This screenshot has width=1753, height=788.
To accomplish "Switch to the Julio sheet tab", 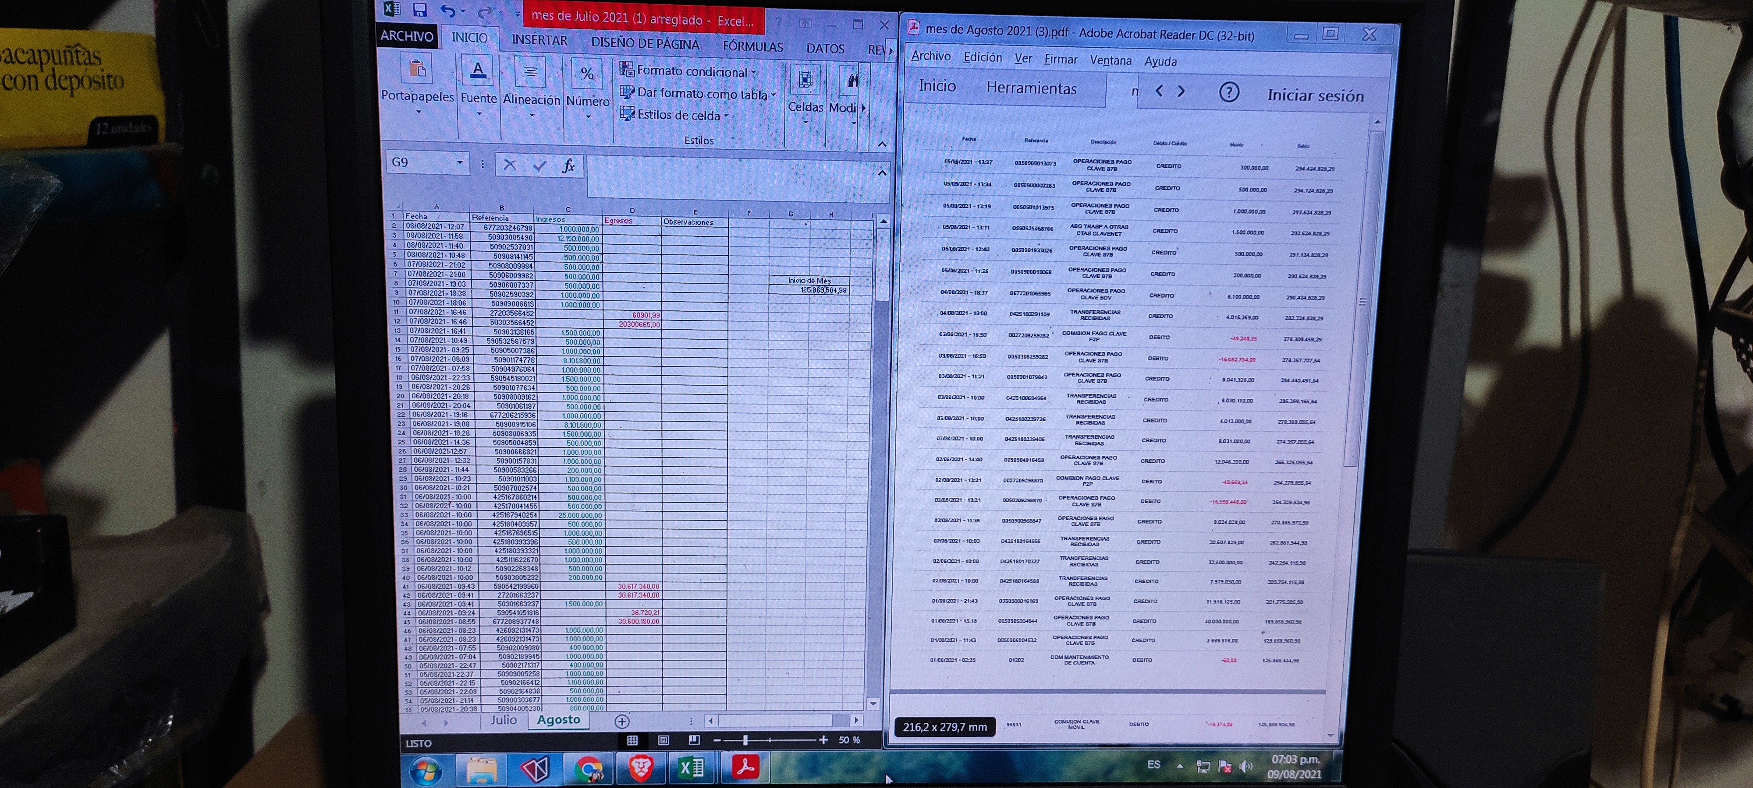I will pos(504,720).
